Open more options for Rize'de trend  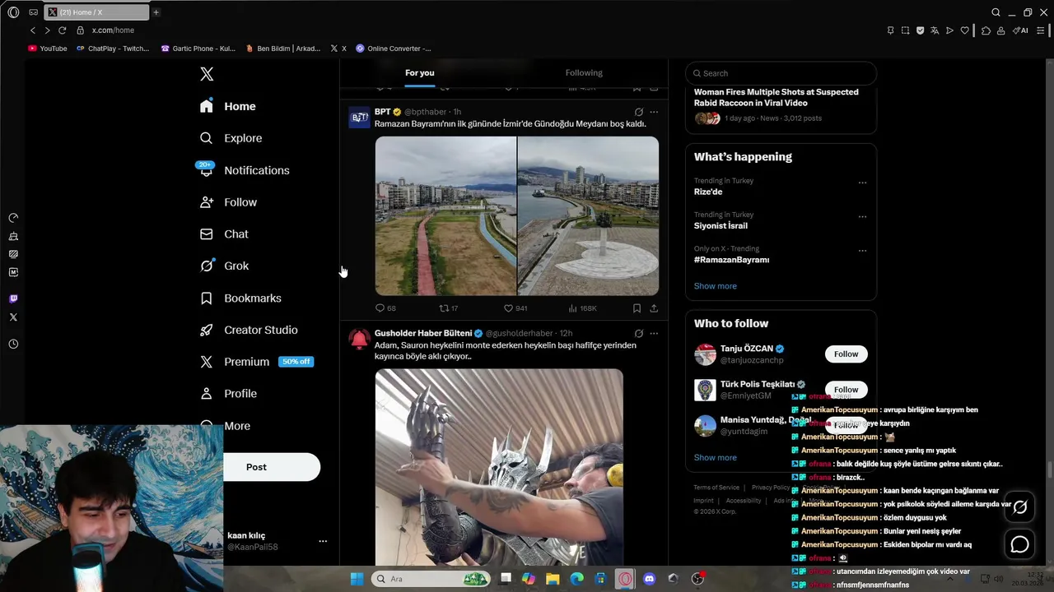click(x=862, y=183)
